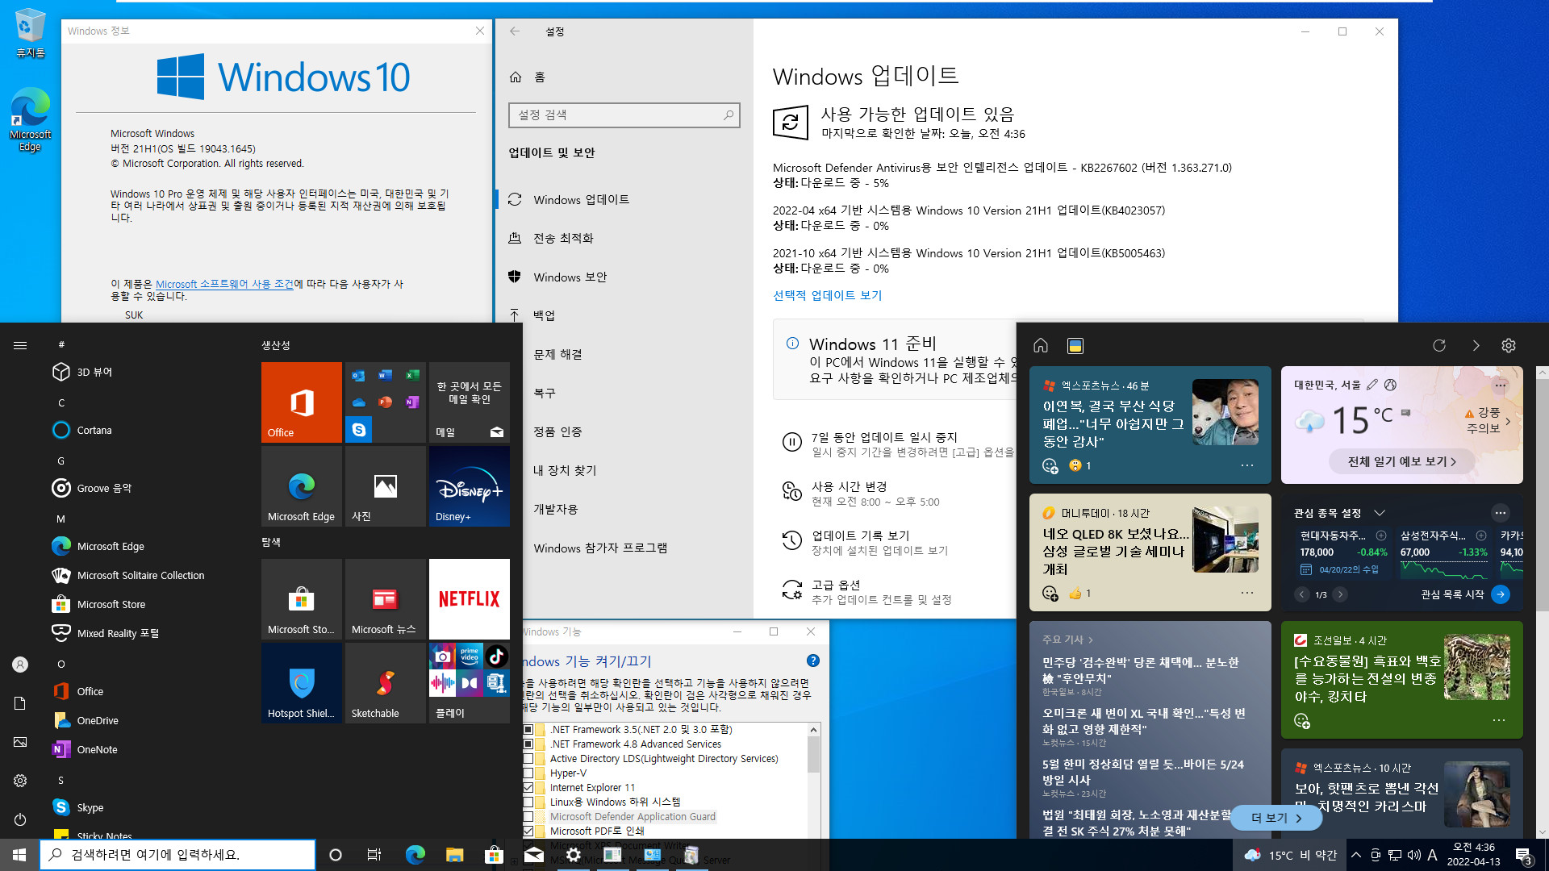This screenshot has height=871, width=1549.
Task: Select 업데이트 및 보안 settings tab
Action: point(551,152)
